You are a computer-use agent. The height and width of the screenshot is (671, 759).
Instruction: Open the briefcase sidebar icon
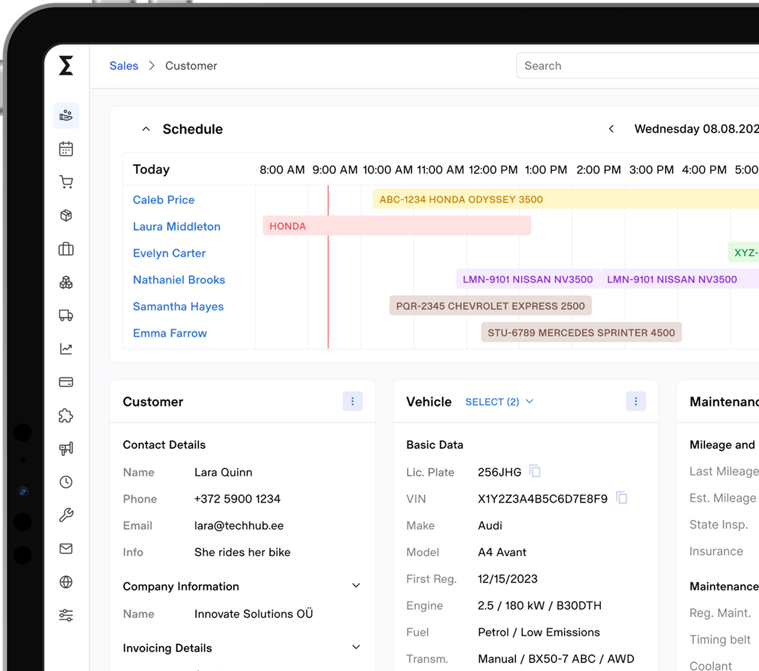[66, 249]
